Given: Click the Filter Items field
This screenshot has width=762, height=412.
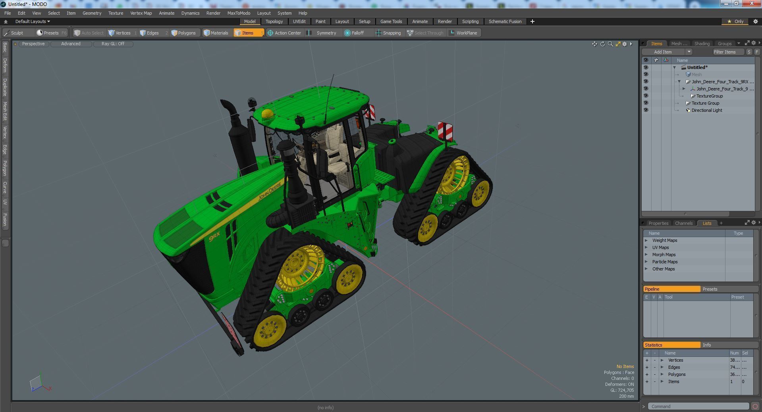Looking at the screenshot, I should point(728,52).
